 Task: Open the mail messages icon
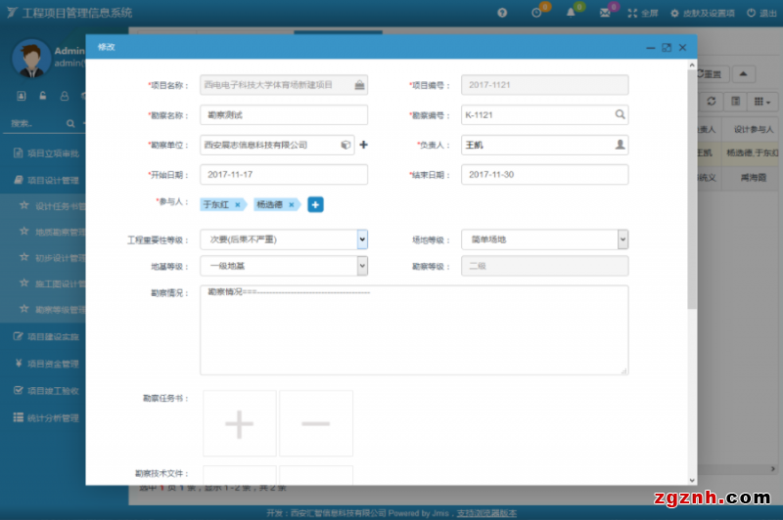pyautogui.click(x=605, y=13)
